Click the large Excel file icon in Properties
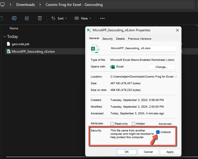This screenshot has height=159, width=198. point(95,49)
